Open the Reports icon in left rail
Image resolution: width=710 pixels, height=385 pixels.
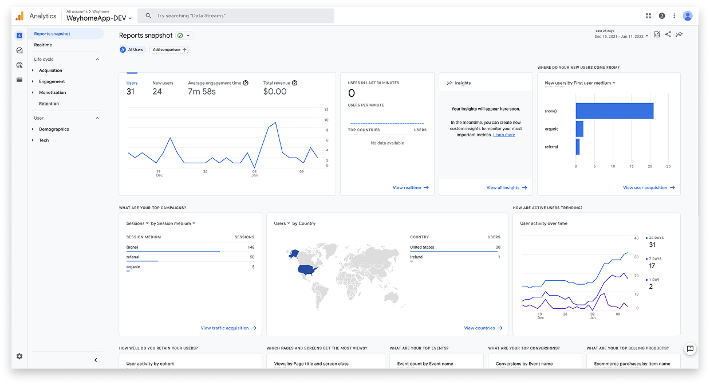click(19, 36)
